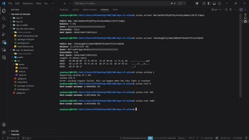Open the Search view in activity bar
The height and width of the screenshot is (140, 249).
tap(4, 19)
